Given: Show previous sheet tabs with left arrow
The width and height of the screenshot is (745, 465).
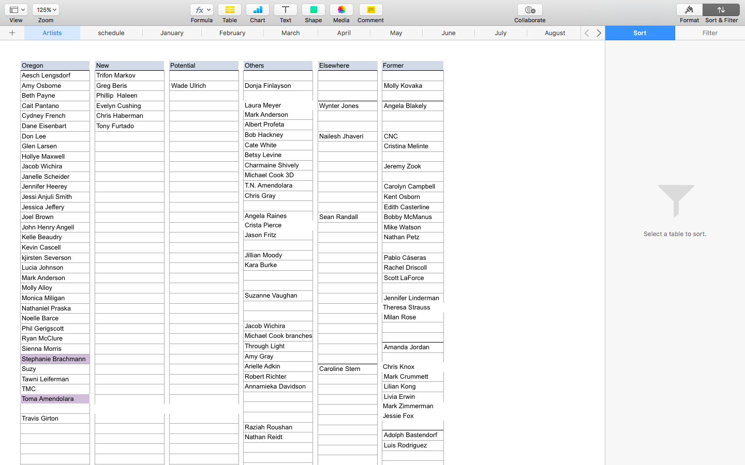Looking at the screenshot, I should pyautogui.click(x=587, y=33).
